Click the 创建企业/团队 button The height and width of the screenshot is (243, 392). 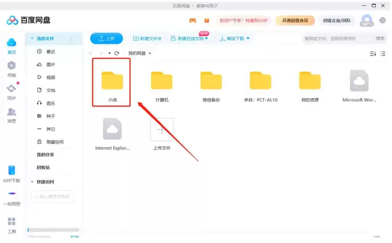click(x=337, y=21)
